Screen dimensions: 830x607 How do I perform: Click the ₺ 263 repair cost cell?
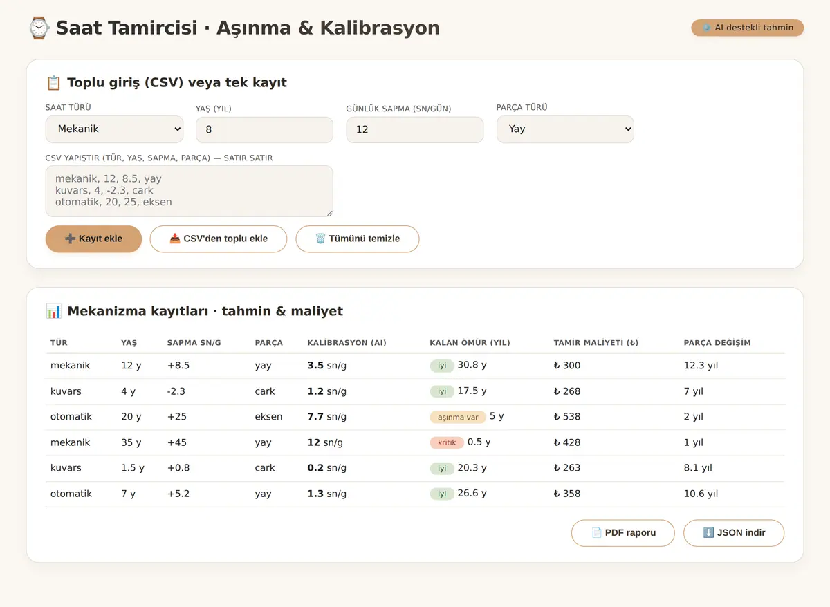tap(566, 468)
